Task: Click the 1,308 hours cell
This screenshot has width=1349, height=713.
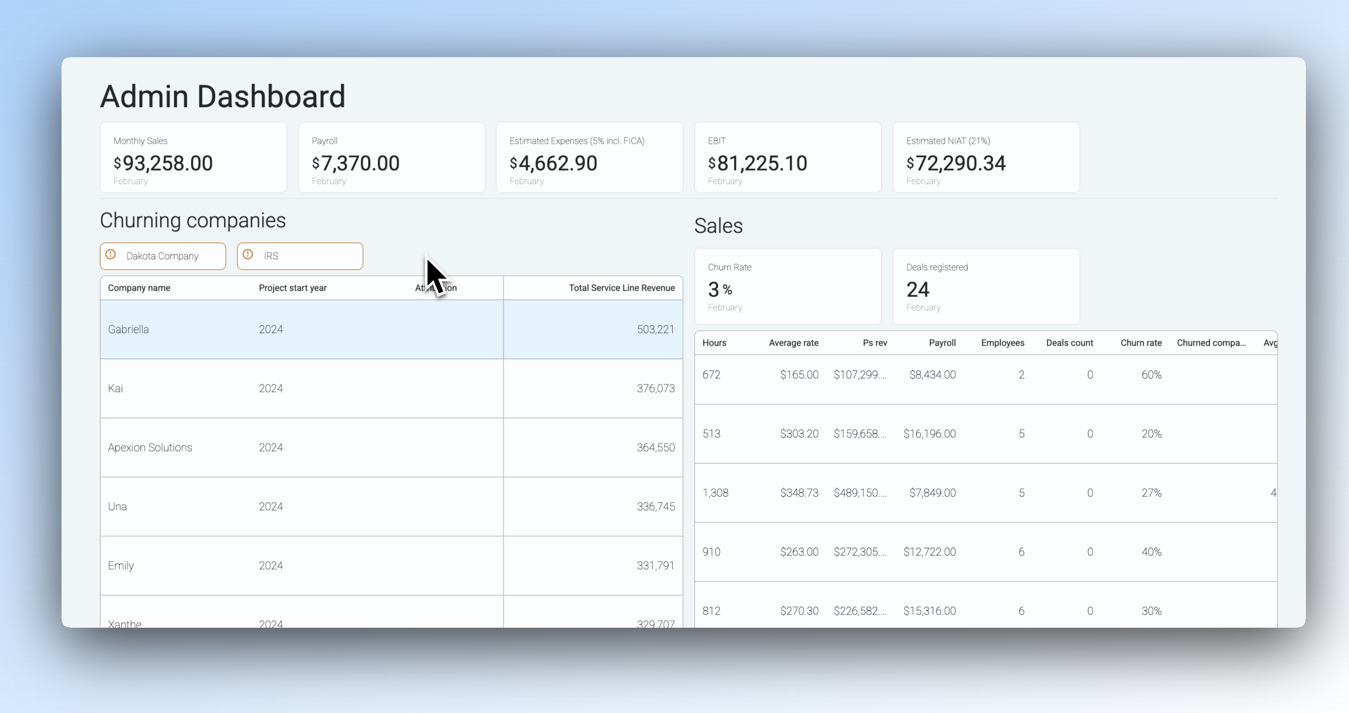Action: 715,493
